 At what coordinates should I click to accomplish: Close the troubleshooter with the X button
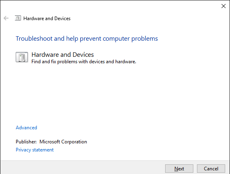224,6
